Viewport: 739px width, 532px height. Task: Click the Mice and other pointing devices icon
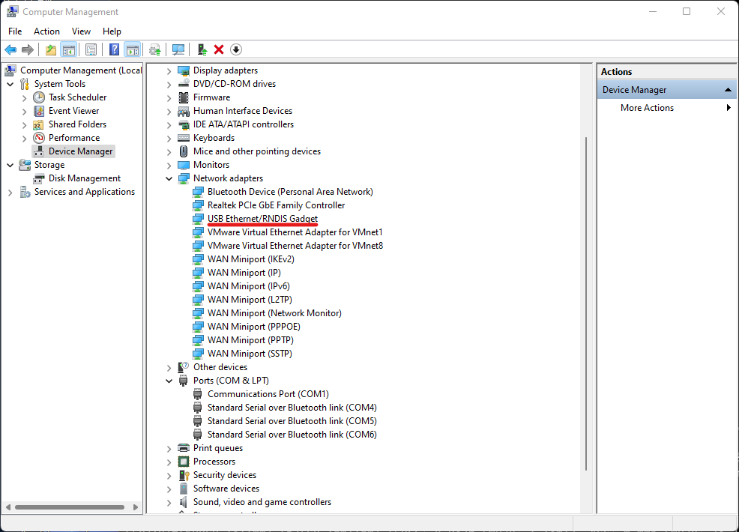point(184,151)
